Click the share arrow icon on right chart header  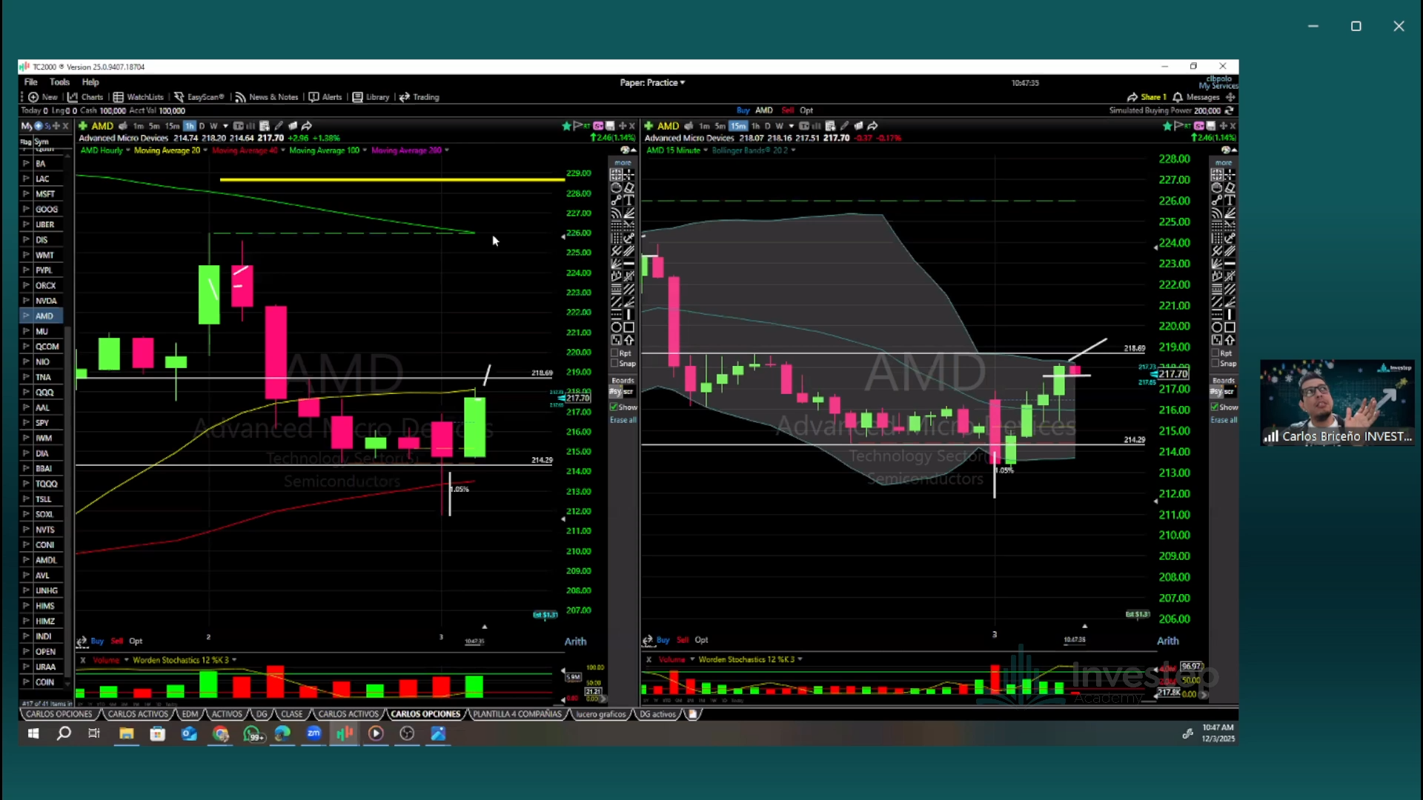[x=873, y=126]
